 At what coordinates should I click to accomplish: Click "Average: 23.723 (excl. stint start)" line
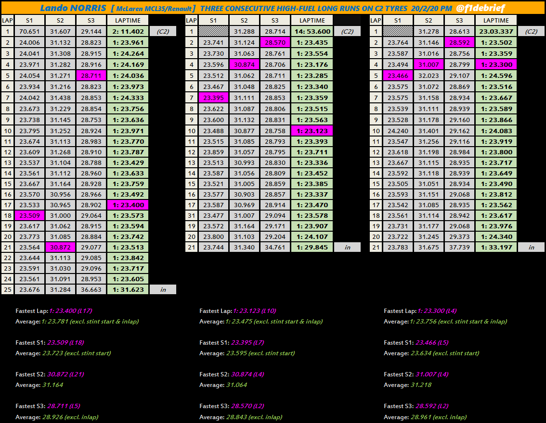pos(63,353)
